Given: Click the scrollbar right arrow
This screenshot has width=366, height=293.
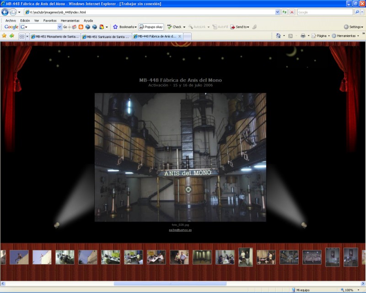Looking at the screenshot, I should click(x=363, y=283).
